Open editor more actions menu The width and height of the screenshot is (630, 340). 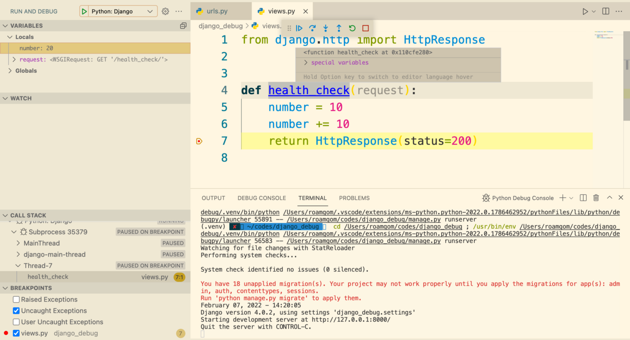(620, 11)
